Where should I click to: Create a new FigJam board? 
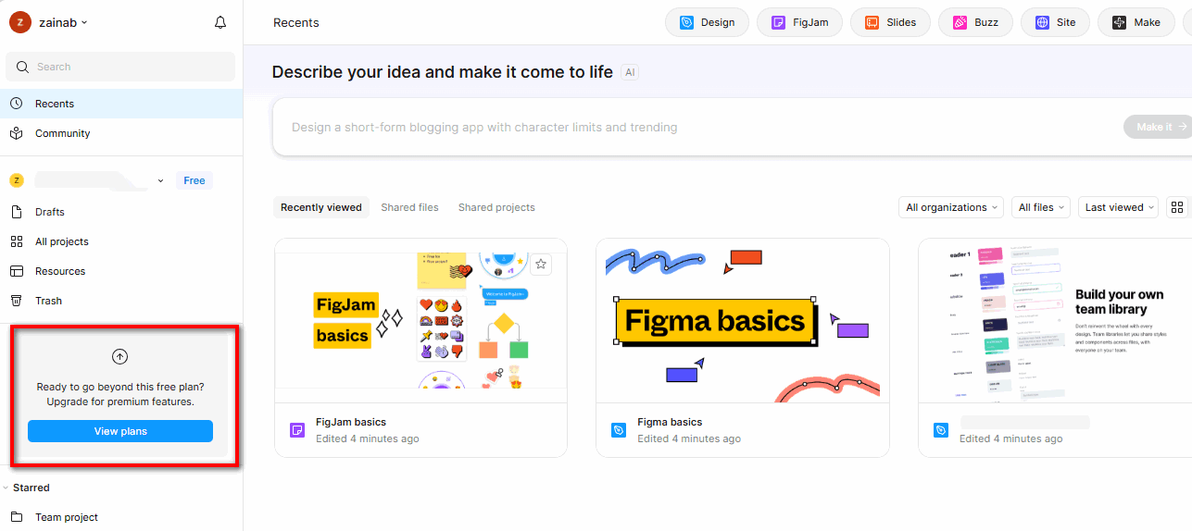point(799,22)
